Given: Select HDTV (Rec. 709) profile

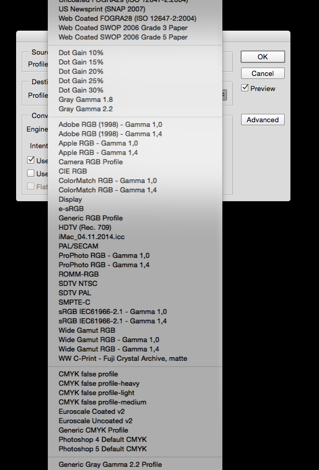Looking at the screenshot, I should tap(85, 227).
